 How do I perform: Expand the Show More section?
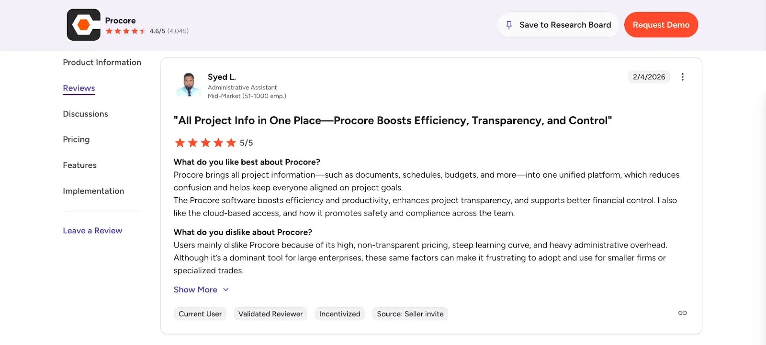(195, 290)
